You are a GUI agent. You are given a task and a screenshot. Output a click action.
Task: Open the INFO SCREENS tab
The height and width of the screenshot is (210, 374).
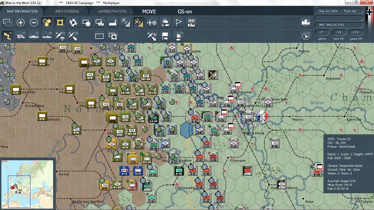click(x=67, y=11)
